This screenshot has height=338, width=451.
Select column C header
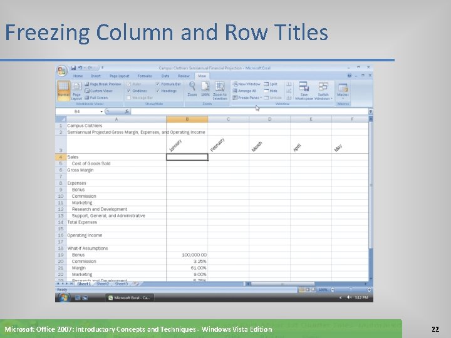click(x=229, y=119)
